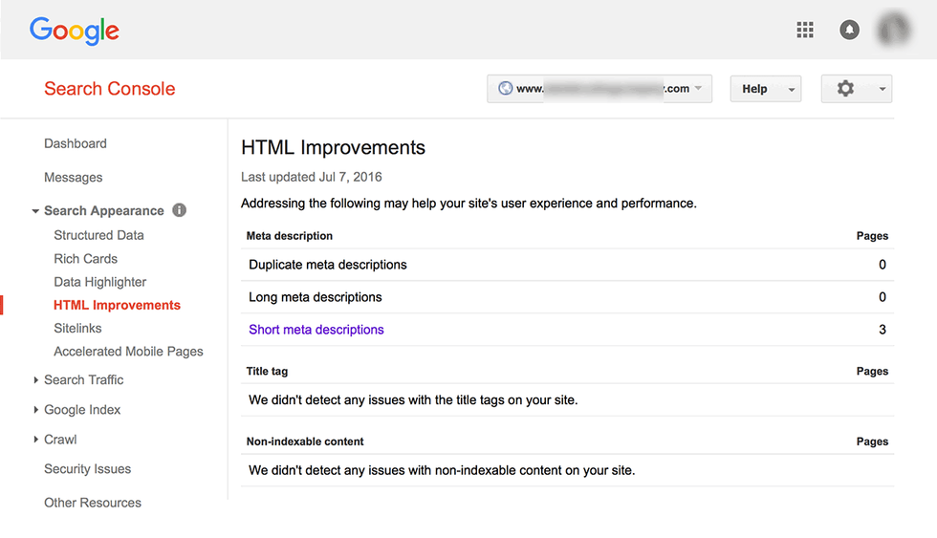This screenshot has height=538, width=937.
Task: Click the Pages header in Non-indexable content section
Action: (872, 441)
